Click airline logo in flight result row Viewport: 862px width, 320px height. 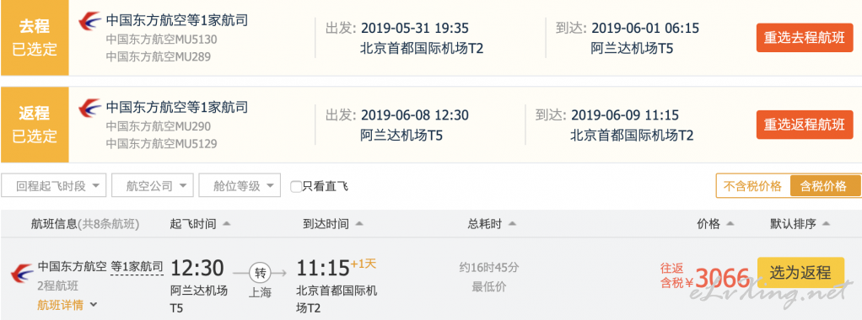(x=22, y=272)
